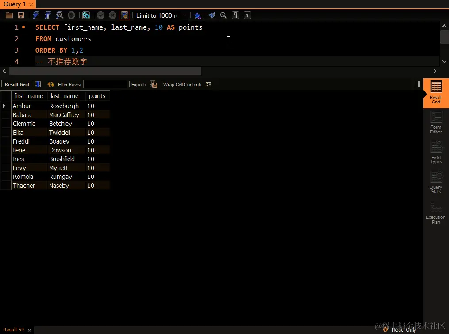Execute the query with the lightning bolt icon
The width and height of the screenshot is (449, 334).
pyautogui.click(x=36, y=15)
